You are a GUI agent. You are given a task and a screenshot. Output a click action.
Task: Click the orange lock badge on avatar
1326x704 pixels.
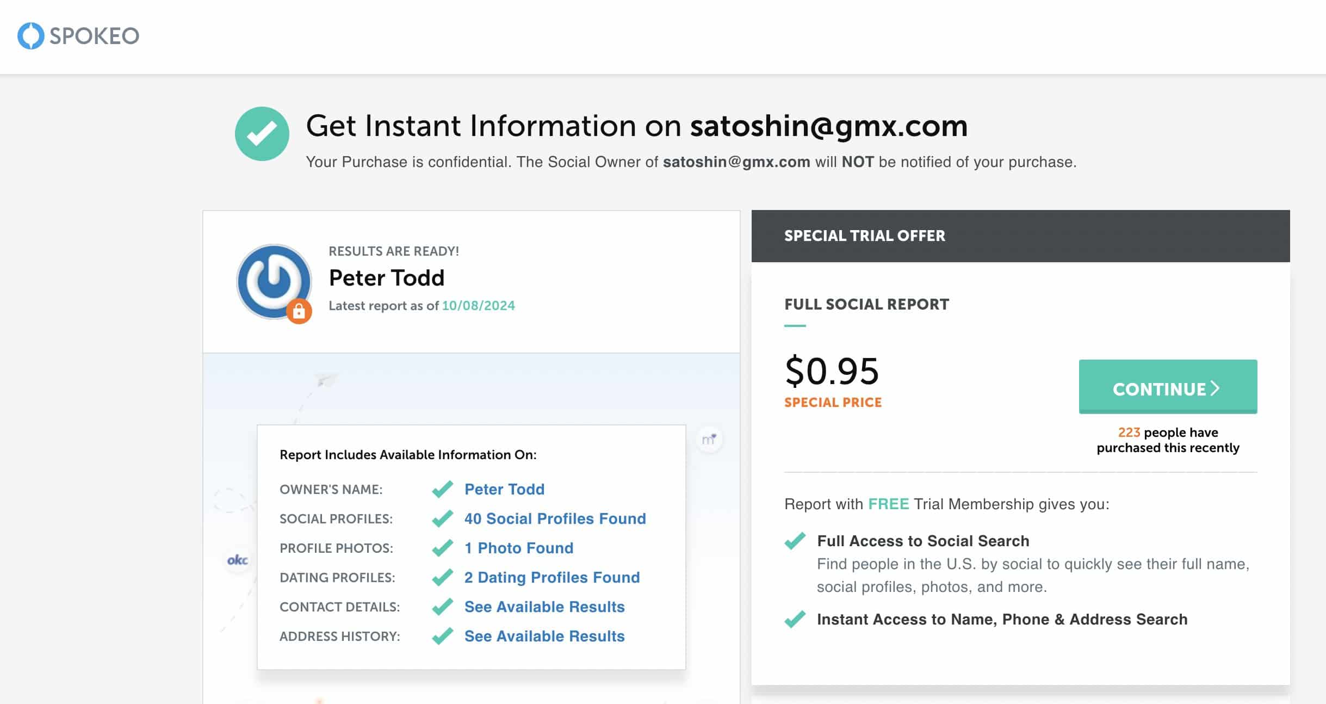[x=299, y=311]
